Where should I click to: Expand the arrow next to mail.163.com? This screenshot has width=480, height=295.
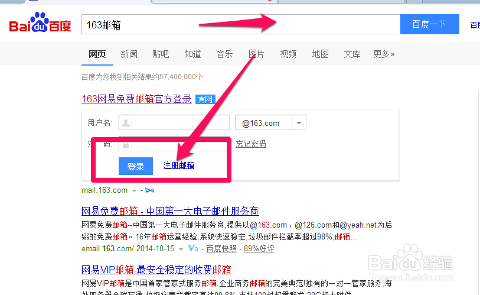pyautogui.click(x=134, y=191)
